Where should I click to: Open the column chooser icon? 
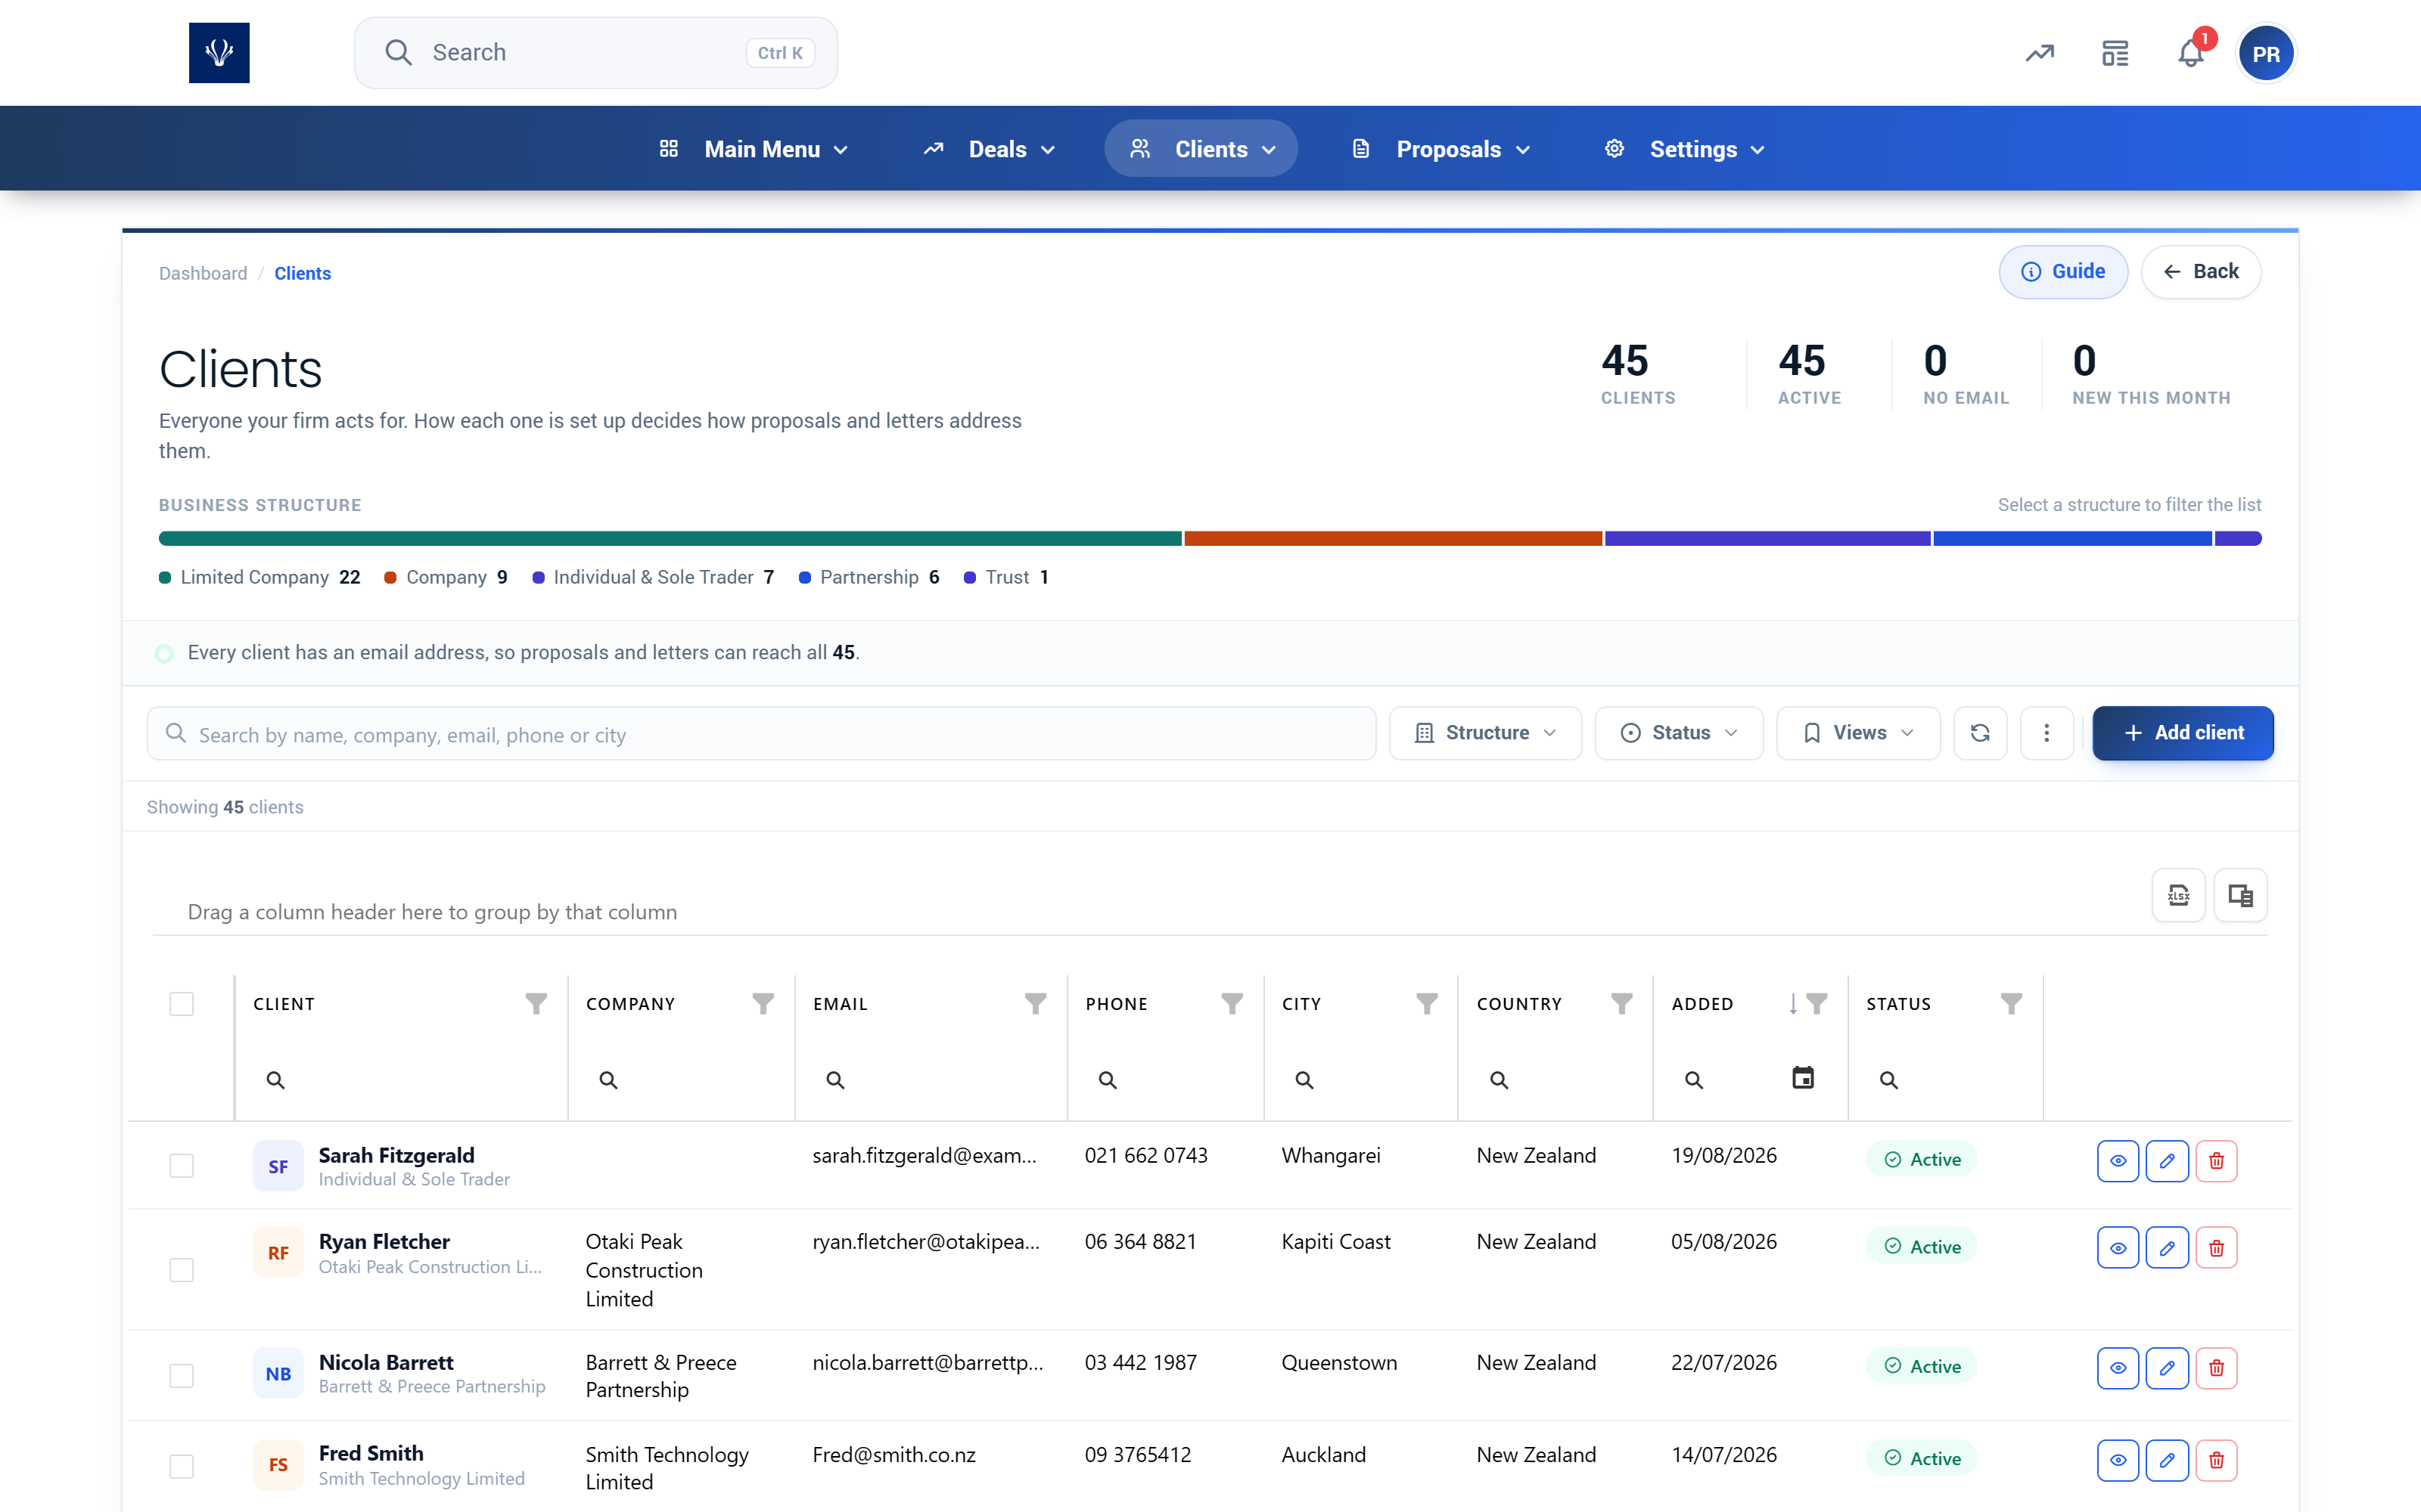tap(2240, 895)
